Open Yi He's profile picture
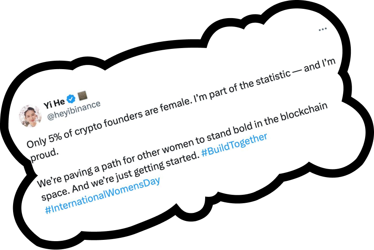The image size is (374, 250). click(x=30, y=116)
